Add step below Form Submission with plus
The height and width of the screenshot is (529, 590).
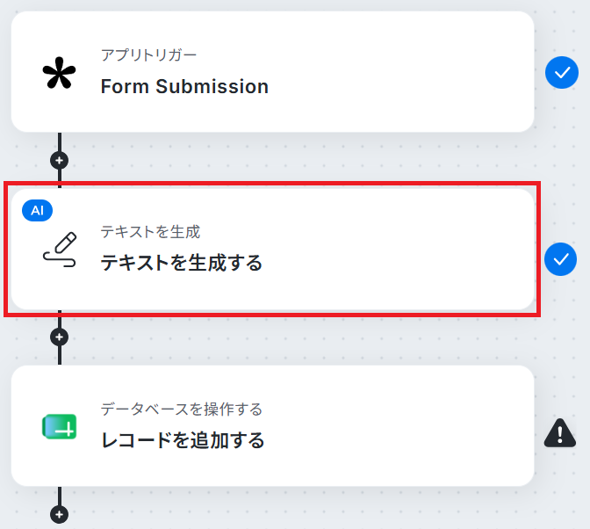coord(60,161)
